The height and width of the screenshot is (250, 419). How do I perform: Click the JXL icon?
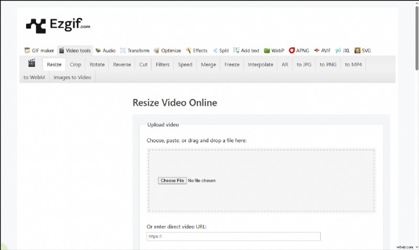pos(338,50)
